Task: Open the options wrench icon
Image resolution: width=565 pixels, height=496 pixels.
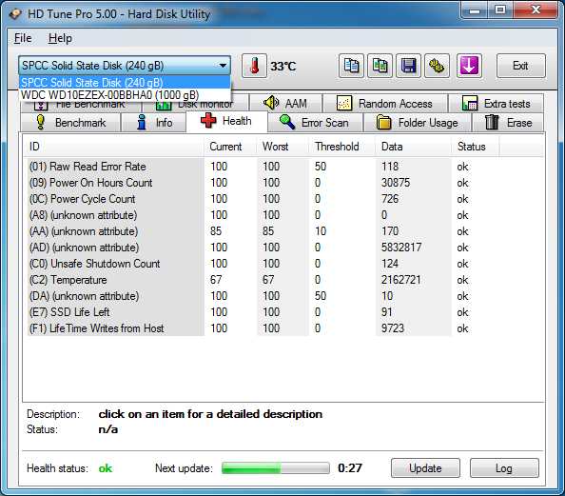Action: coord(437,66)
